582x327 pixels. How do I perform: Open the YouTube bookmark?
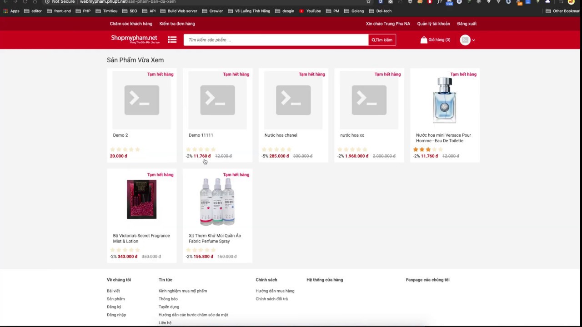310,11
